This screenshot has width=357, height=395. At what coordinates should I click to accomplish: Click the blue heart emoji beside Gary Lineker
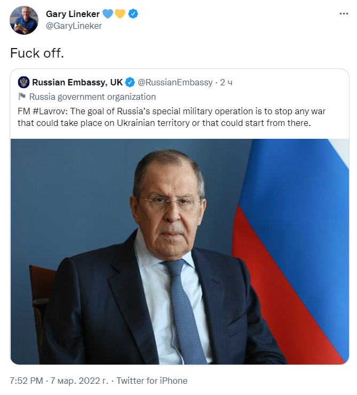click(x=108, y=14)
